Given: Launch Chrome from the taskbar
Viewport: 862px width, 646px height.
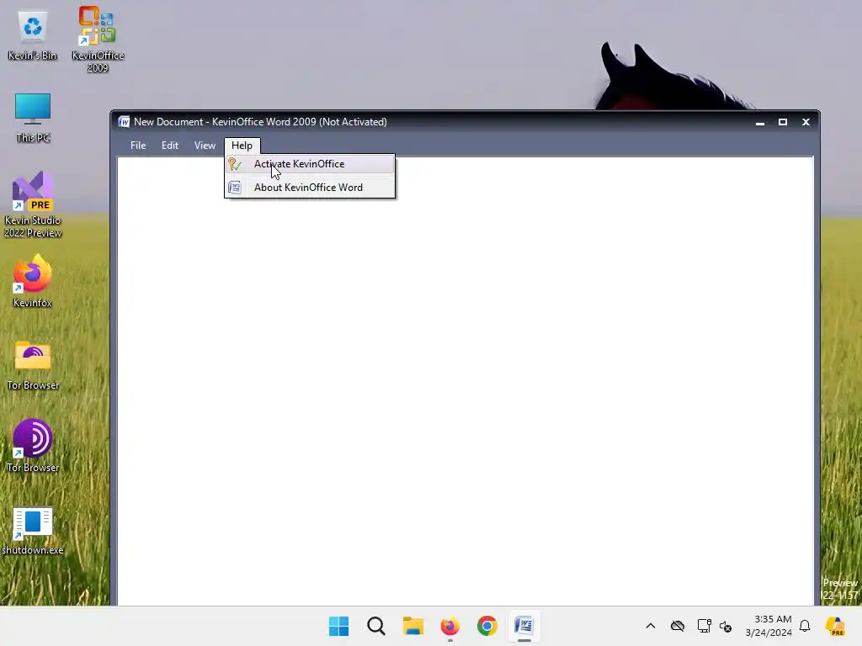Looking at the screenshot, I should pyautogui.click(x=487, y=626).
